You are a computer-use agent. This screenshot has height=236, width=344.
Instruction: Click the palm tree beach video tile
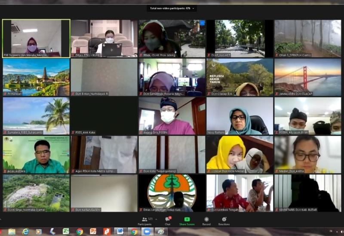point(36,116)
